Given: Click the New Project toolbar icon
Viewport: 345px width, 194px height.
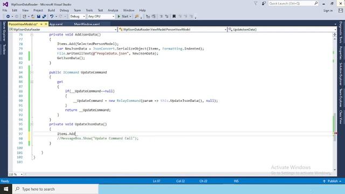Looking at the screenshot, I should click(24, 17).
